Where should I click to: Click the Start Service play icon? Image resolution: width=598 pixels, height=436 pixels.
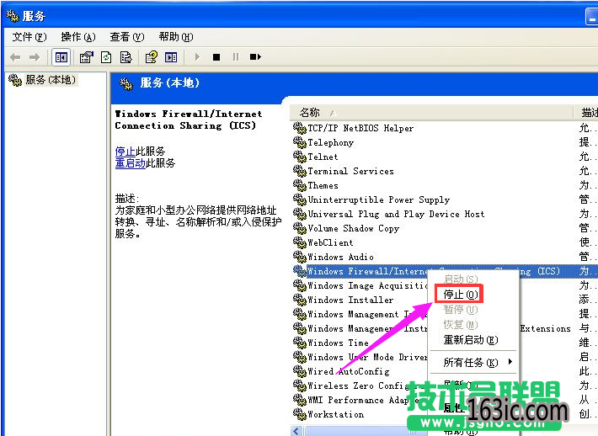[x=197, y=57]
